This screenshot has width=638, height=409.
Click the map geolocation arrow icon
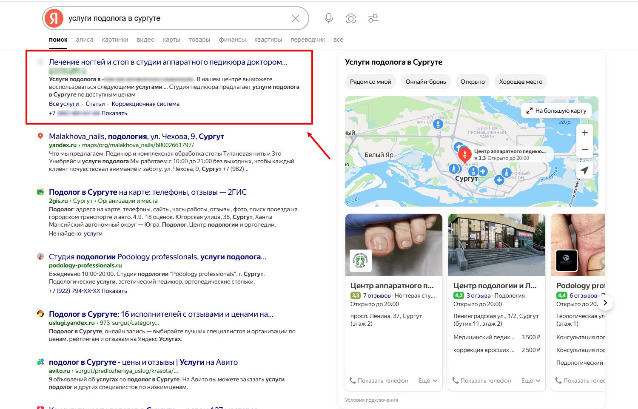[x=585, y=170]
